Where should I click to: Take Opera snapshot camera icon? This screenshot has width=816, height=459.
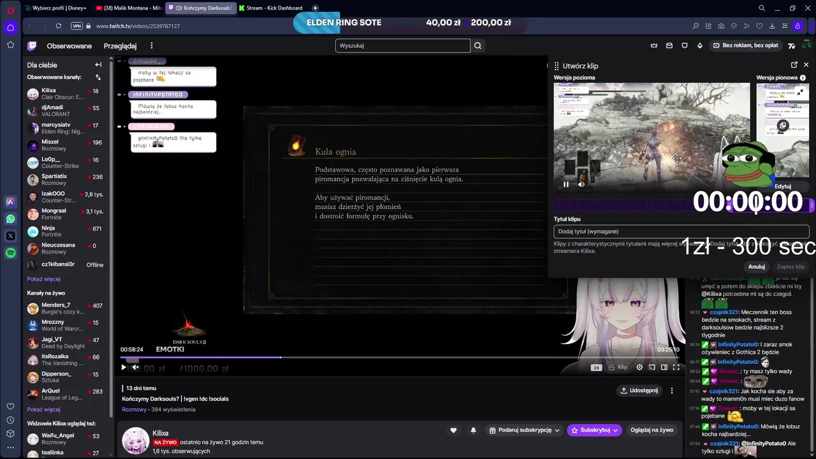click(721, 26)
